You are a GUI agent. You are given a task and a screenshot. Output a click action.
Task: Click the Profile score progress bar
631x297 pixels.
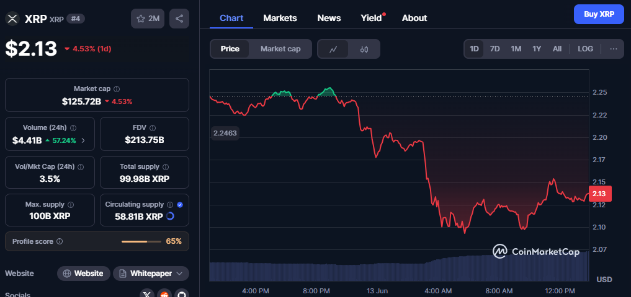click(x=140, y=241)
